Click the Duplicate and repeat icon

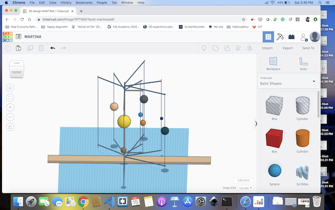click(30, 48)
